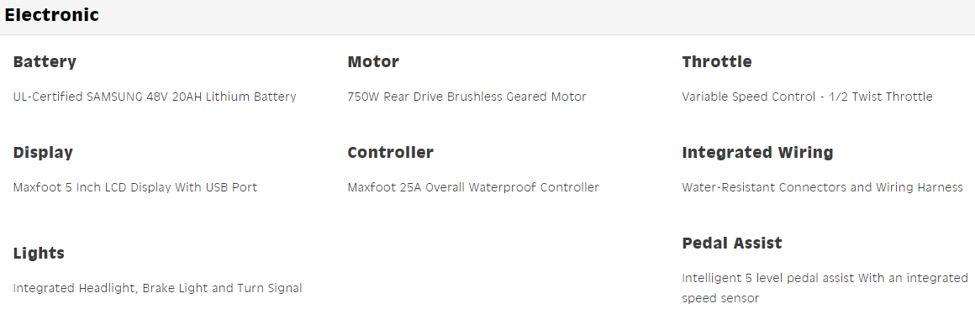Click the 750W Rear Drive motor text
The width and height of the screenshot is (975, 330).
(467, 97)
